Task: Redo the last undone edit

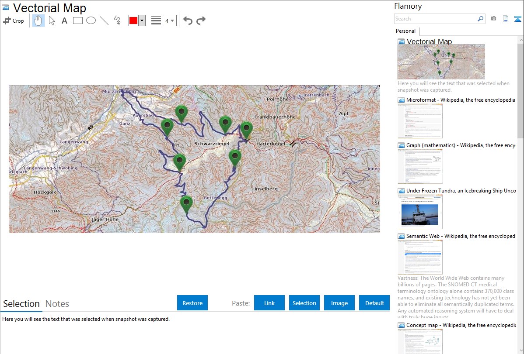Action: (201, 21)
